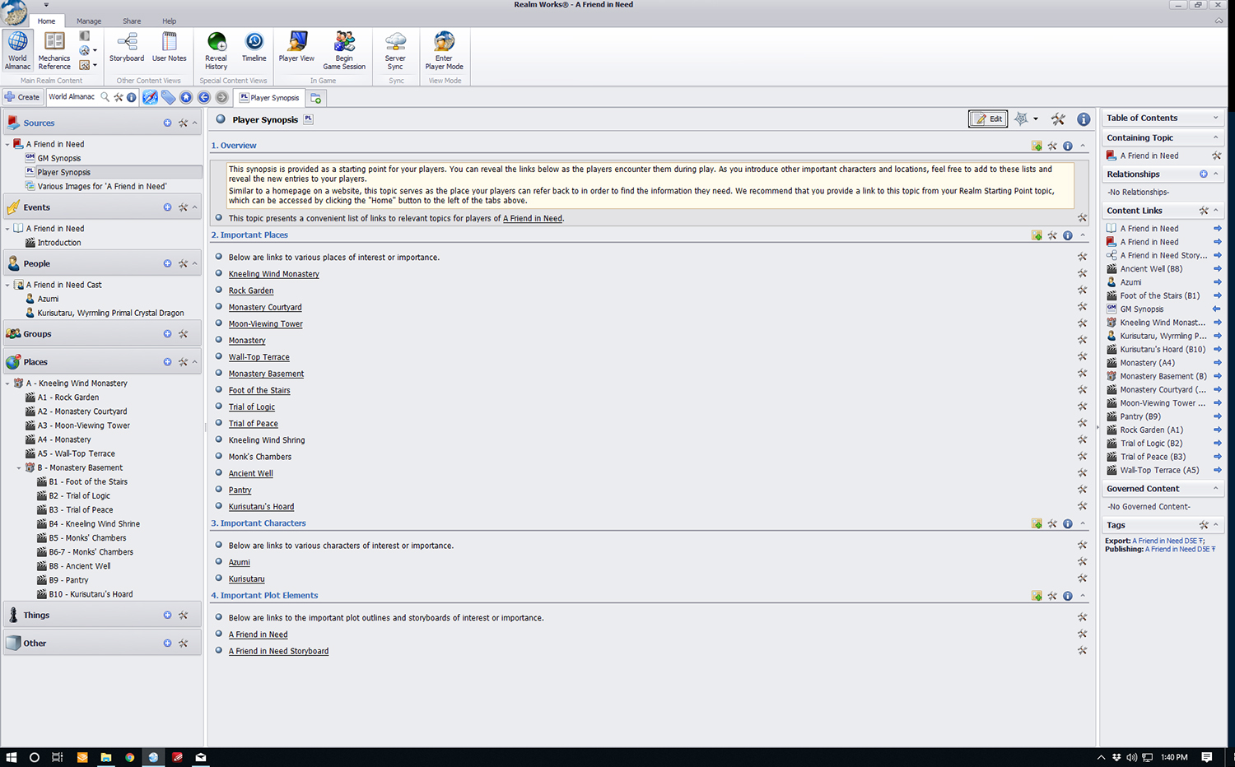Toggle reveal circle for Pantry snippet
The width and height of the screenshot is (1235, 767).
pyautogui.click(x=219, y=490)
